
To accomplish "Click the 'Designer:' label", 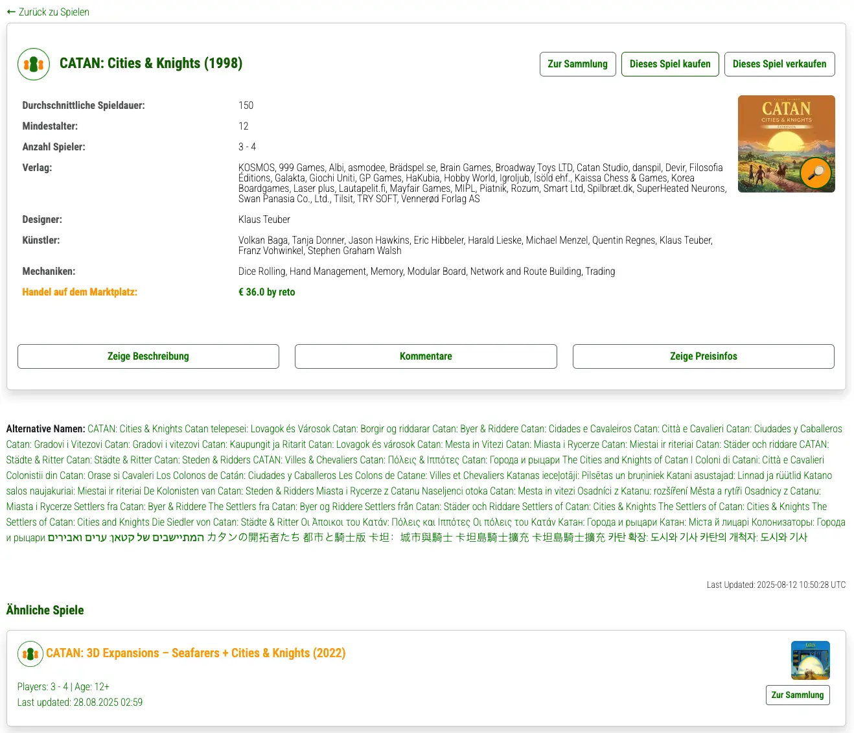I will point(42,220).
